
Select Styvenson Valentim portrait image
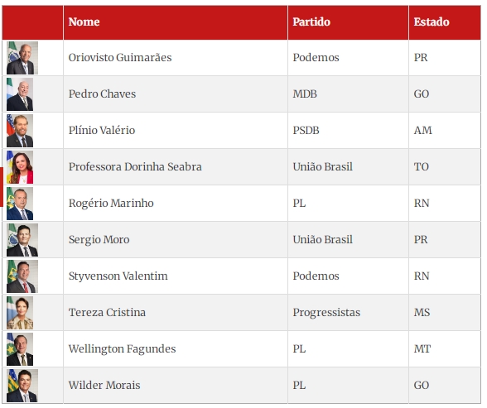[x=22, y=276]
